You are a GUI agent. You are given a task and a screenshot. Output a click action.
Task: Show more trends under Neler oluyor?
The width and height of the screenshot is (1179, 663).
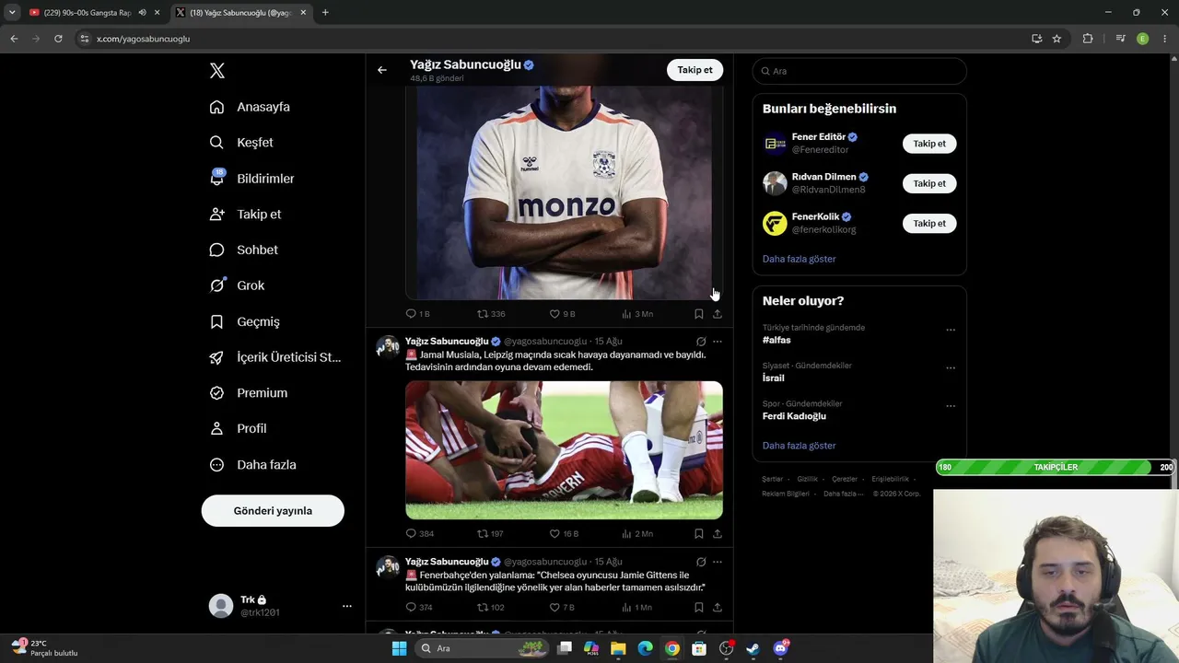pos(800,446)
